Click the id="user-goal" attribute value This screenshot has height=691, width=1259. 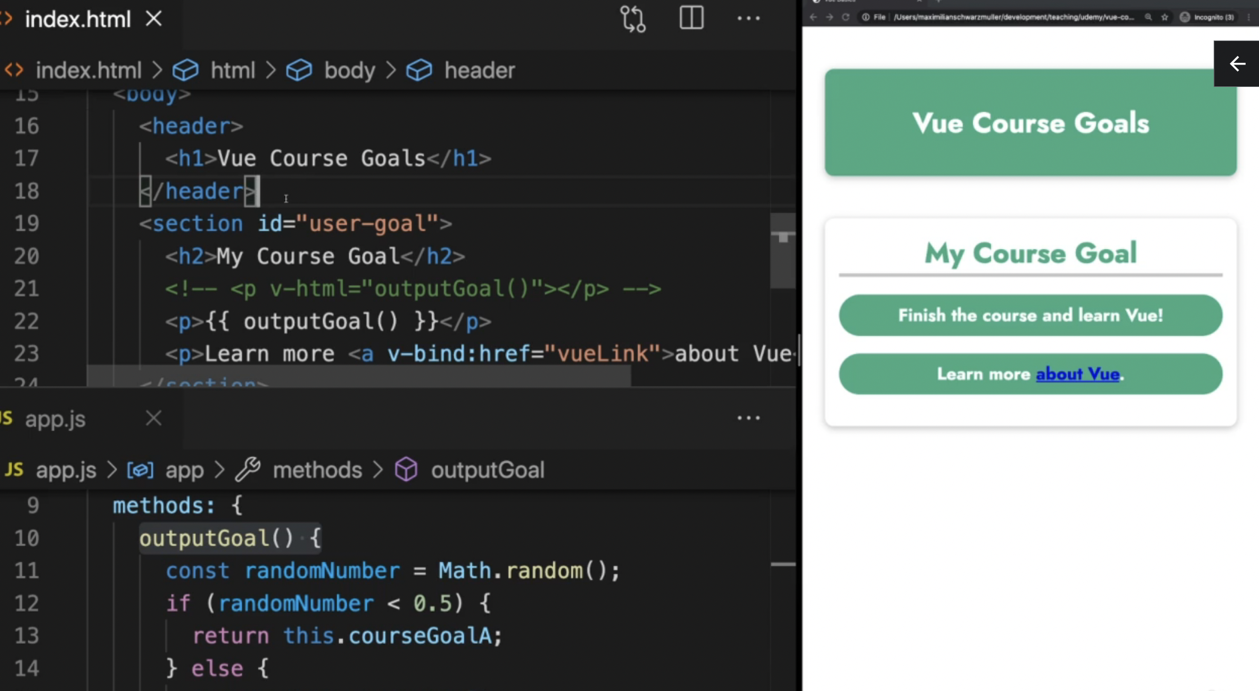coord(374,223)
